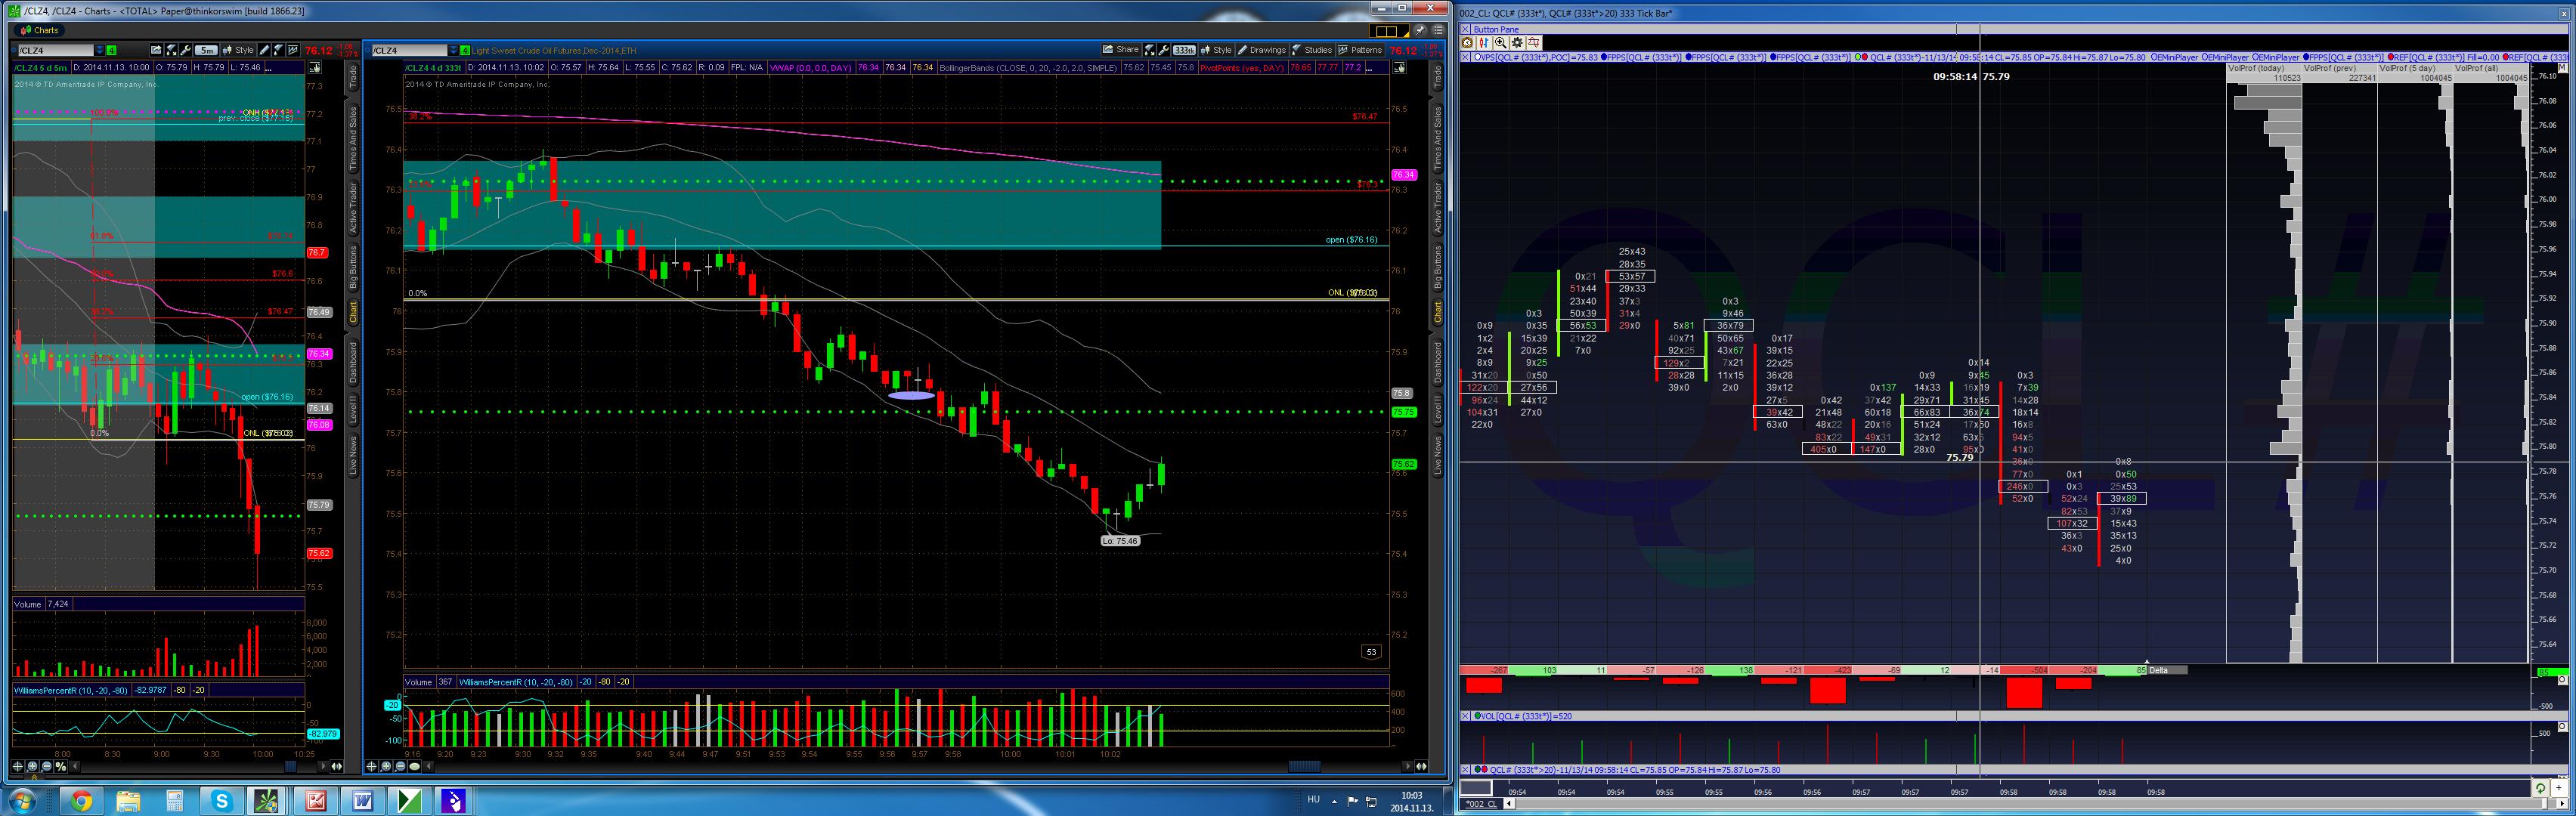Open Skype from the taskbar
This screenshot has height=816, width=2576.
click(x=221, y=801)
